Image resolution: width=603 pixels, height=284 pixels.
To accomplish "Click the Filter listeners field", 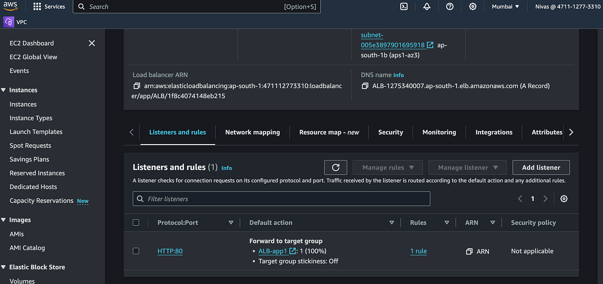I will (281, 198).
